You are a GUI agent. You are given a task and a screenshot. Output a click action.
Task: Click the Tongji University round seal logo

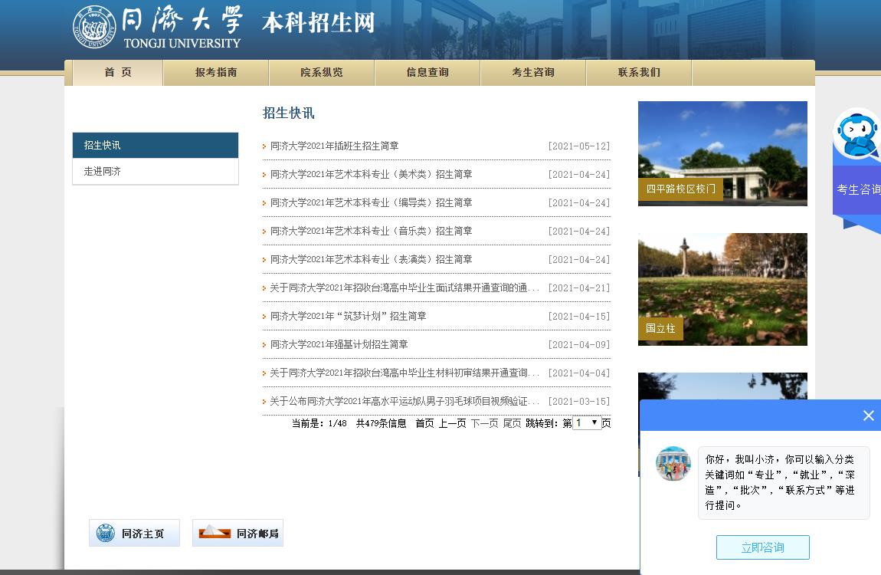[x=94, y=26]
